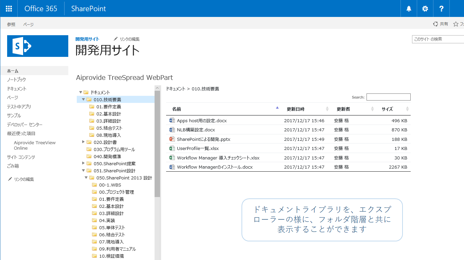Click the tree panel scrollbar up arrow
This screenshot has width=464, height=260.
point(157,88)
